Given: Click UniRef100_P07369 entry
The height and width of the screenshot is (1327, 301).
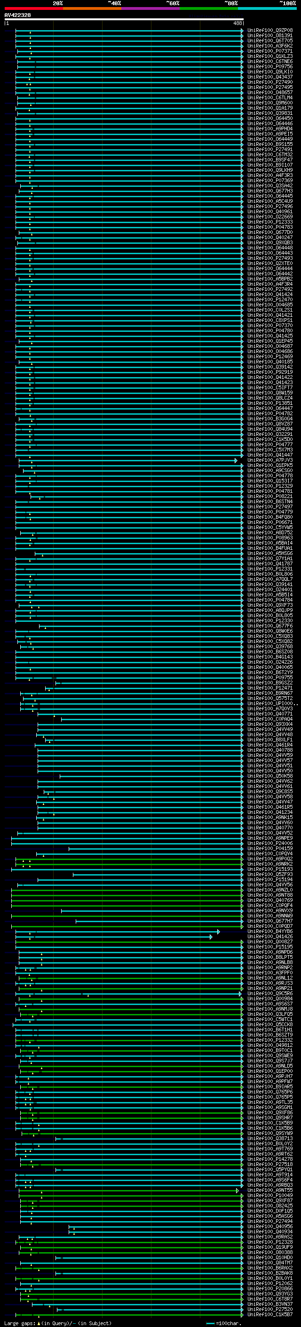Looking at the screenshot, I should click(x=270, y=180).
